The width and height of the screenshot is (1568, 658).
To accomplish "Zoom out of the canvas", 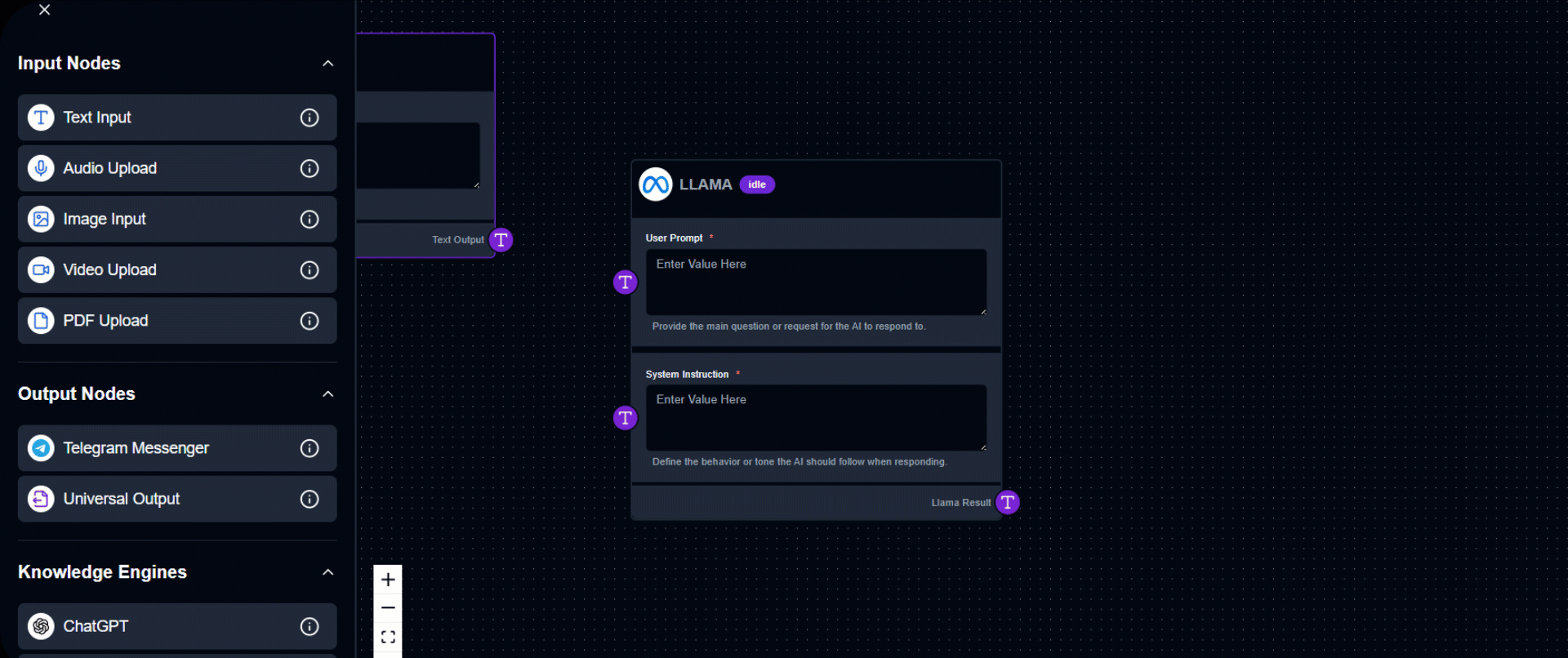I will 388,608.
